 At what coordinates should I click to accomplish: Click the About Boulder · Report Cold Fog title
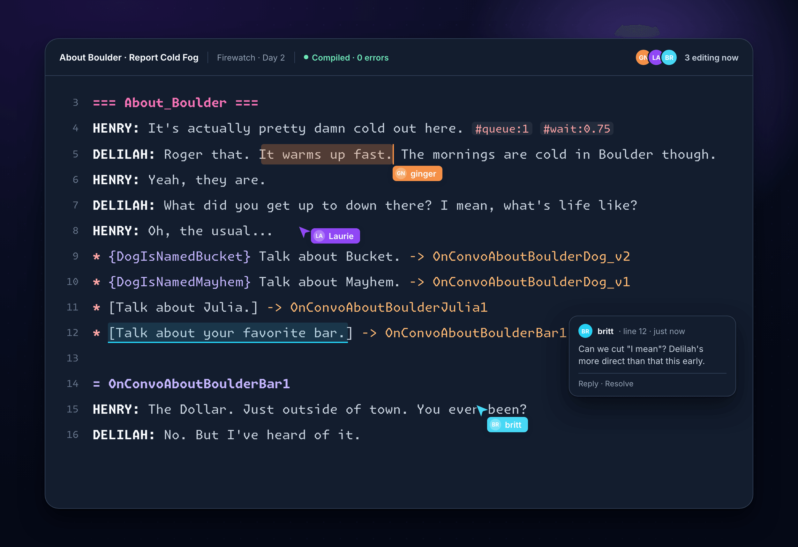click(129, 58)
